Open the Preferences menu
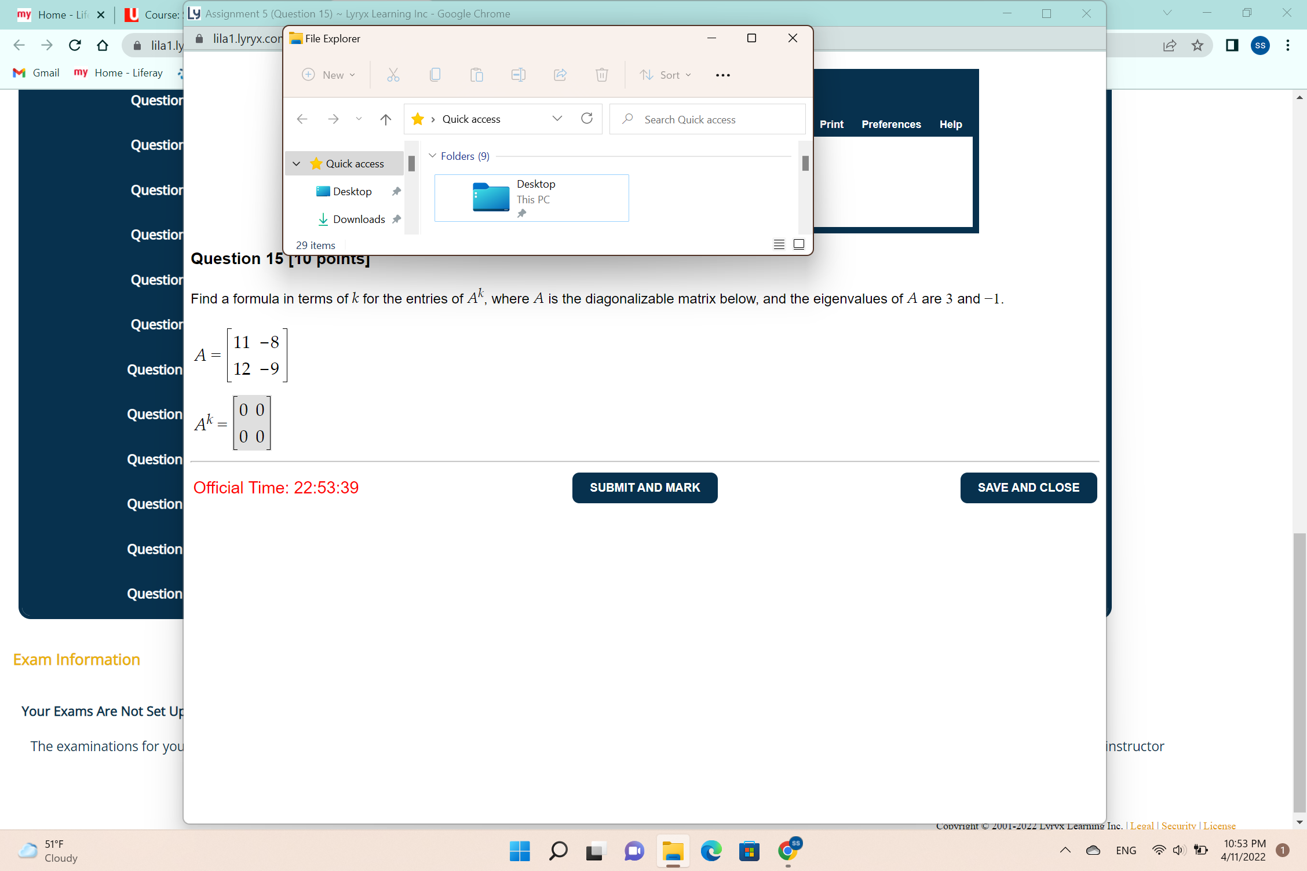The width and height of the screenshot is (1307, 871). pyautogui.click(x=891, y=124)
